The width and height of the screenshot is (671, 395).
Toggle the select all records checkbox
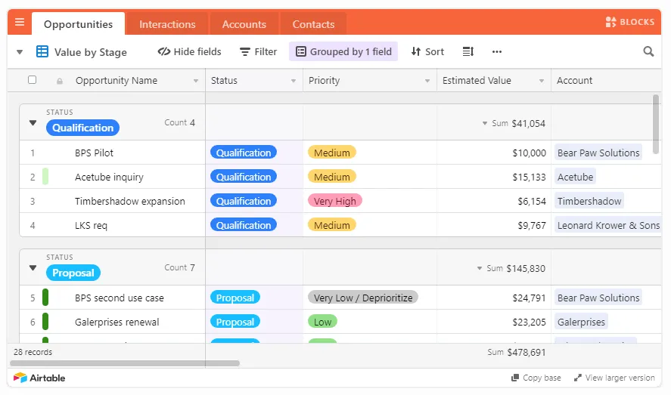click(32, 80)
